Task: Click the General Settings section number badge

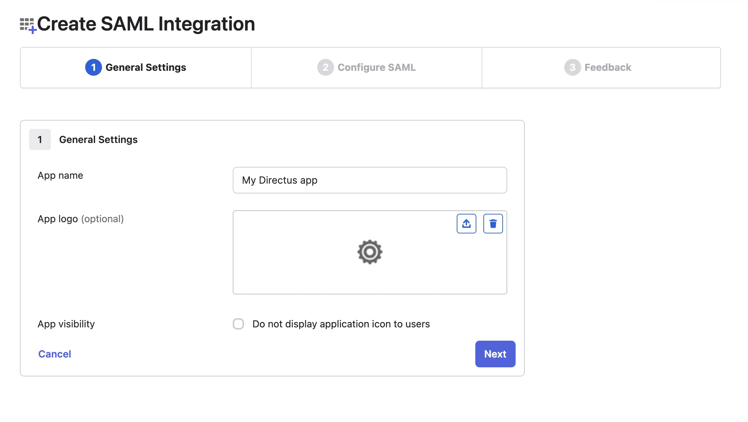Action: [x=40, y=139]
